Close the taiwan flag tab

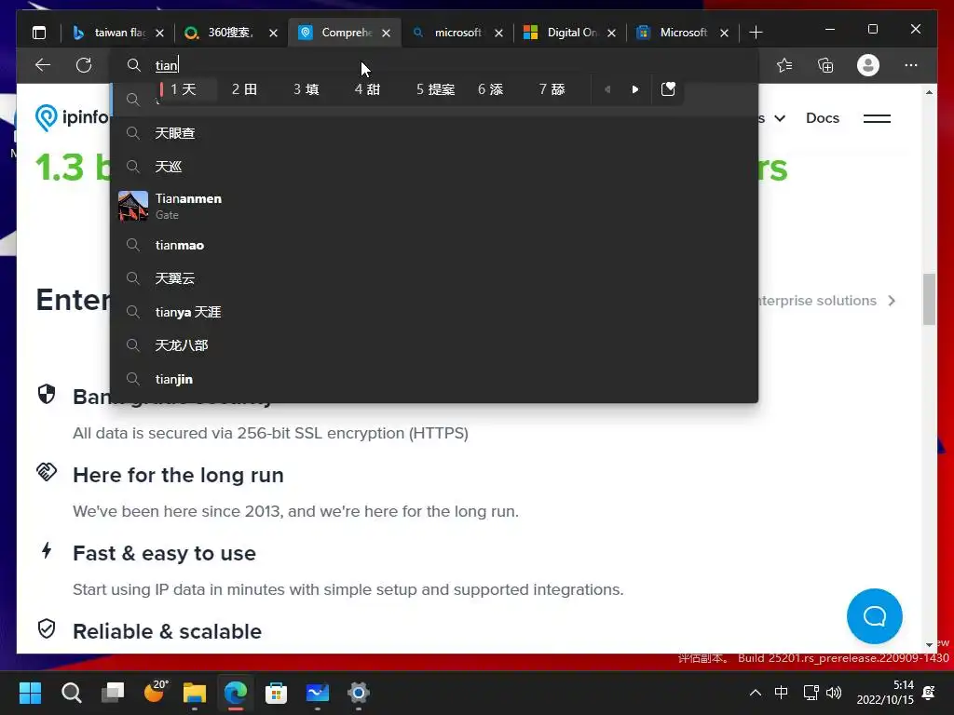(159, 33)
